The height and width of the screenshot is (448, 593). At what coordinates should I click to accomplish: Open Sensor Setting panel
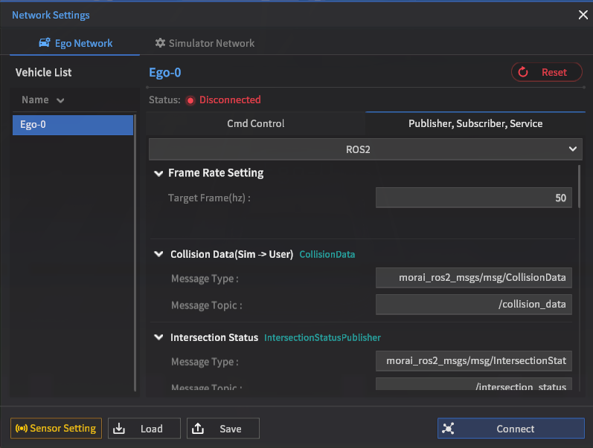pyautogui.click(x=57, y=429)
